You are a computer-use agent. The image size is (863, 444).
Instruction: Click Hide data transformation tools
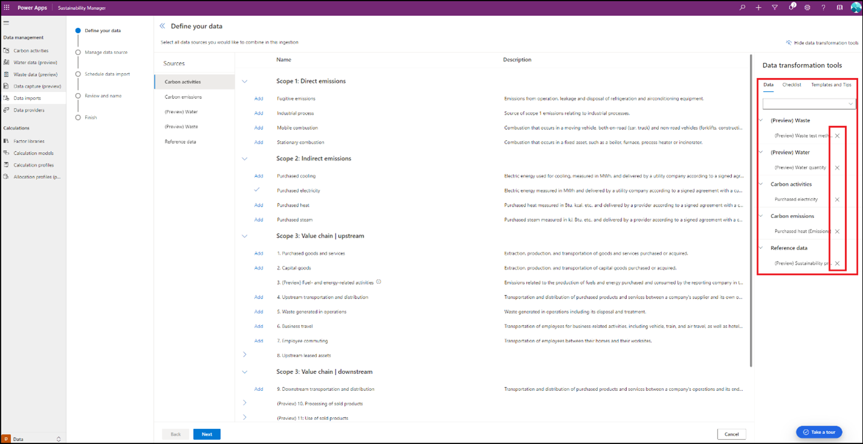click(x=822, y=43)
